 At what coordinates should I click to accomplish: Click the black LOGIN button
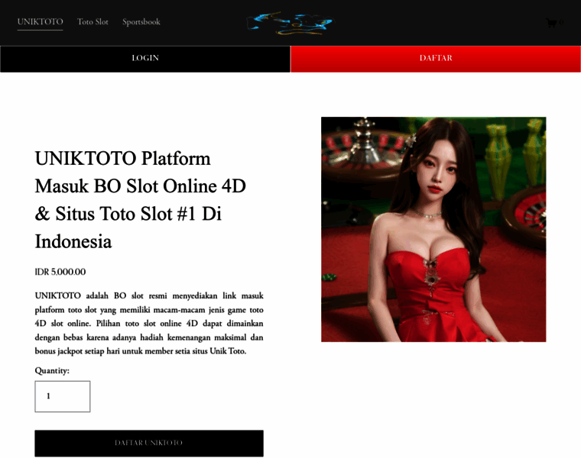[145, 59]
